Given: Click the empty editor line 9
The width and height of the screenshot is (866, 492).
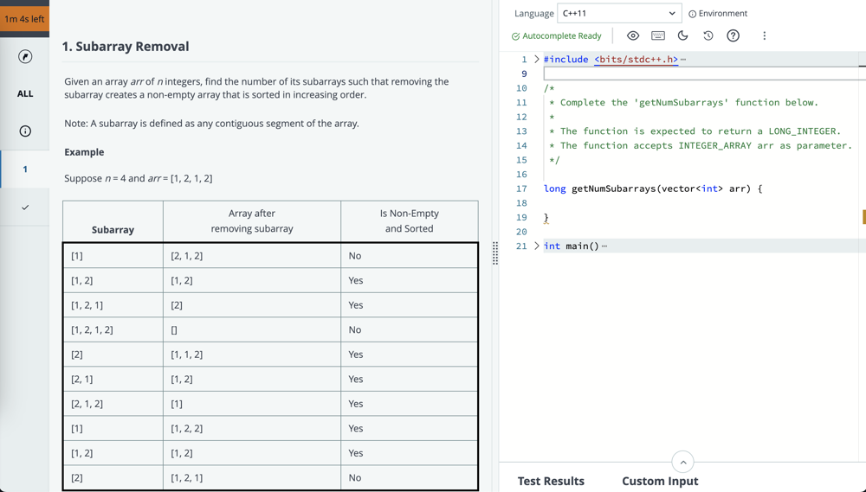Looking at the screenshot, I should pyautogui.click(x=693, y=74).
